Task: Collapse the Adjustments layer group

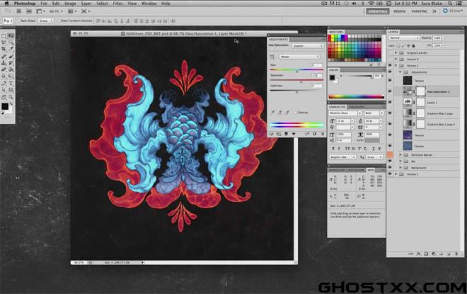Action: [x=400, y=72]
